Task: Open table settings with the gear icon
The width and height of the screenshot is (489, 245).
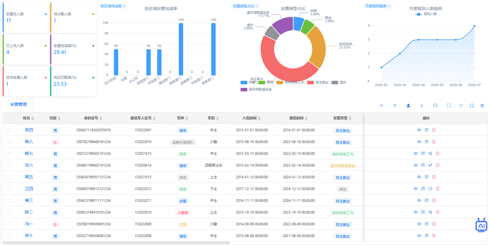Action: pyautogui.click(x=482, y=105)
